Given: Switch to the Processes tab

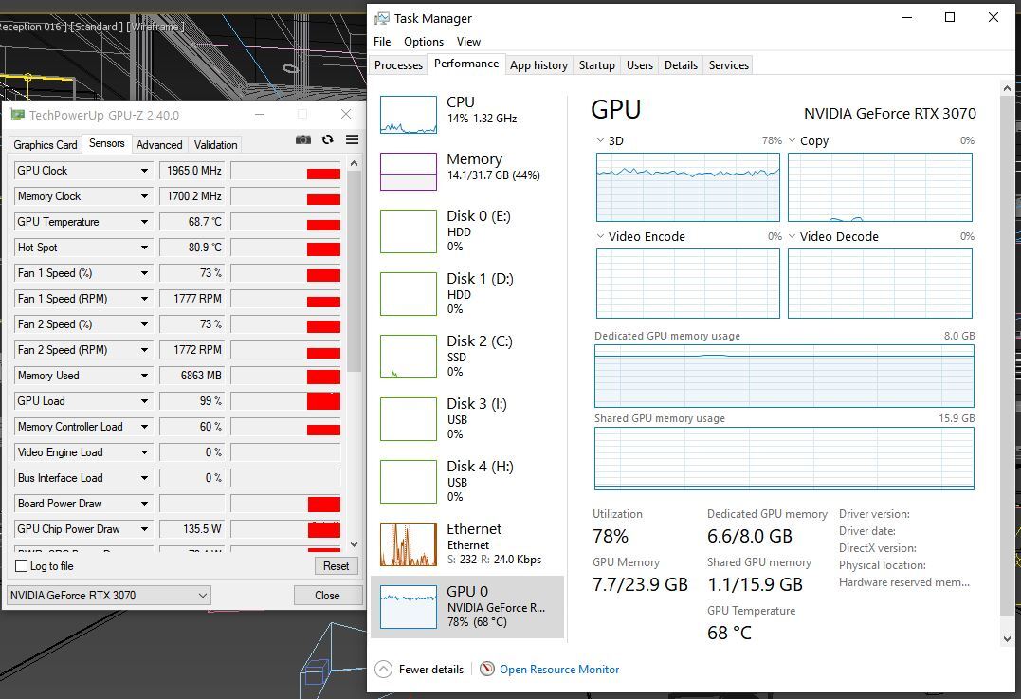Looking at the screenshot, I should click(x=398, y=65).
